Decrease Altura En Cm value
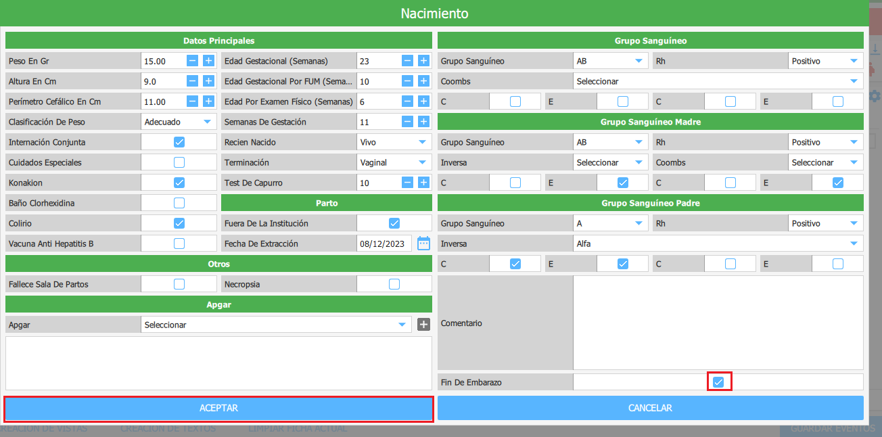The image size is (882, 437). (192, 81)
